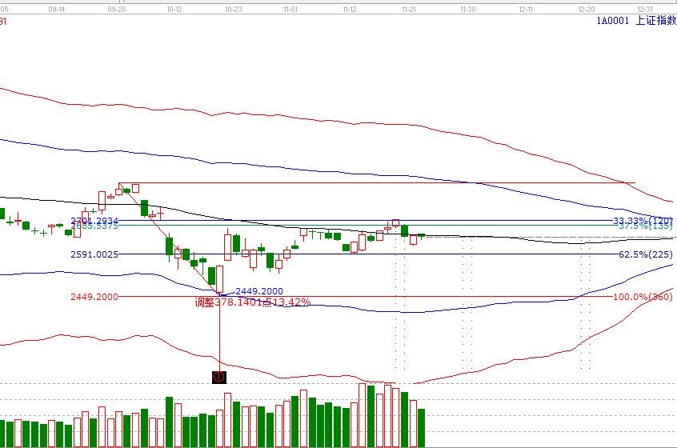The image size is (677, 448).
Task: Click the last green volume bar
Action: coord(422,428)
